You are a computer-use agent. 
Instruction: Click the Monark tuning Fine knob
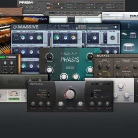pyautogui.click(x=108, y=66)
